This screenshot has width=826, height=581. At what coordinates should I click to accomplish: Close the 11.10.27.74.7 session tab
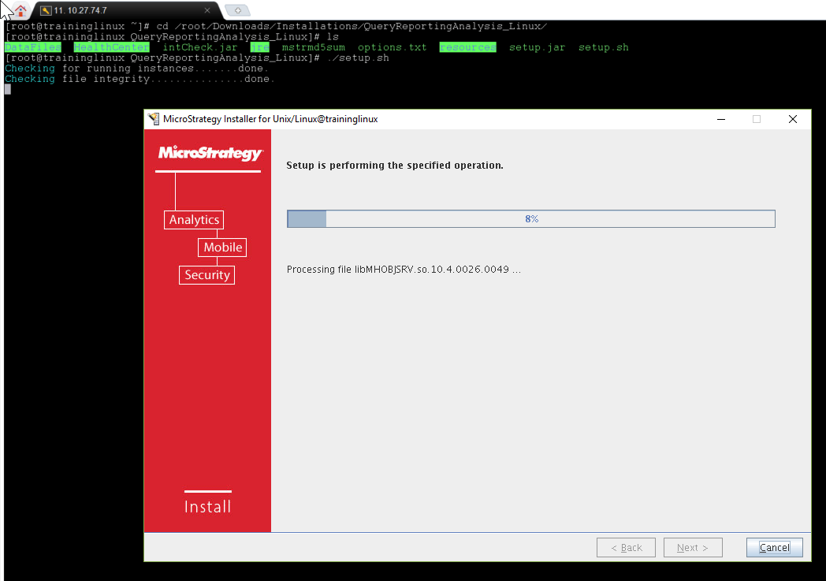[x=208, y=10]
